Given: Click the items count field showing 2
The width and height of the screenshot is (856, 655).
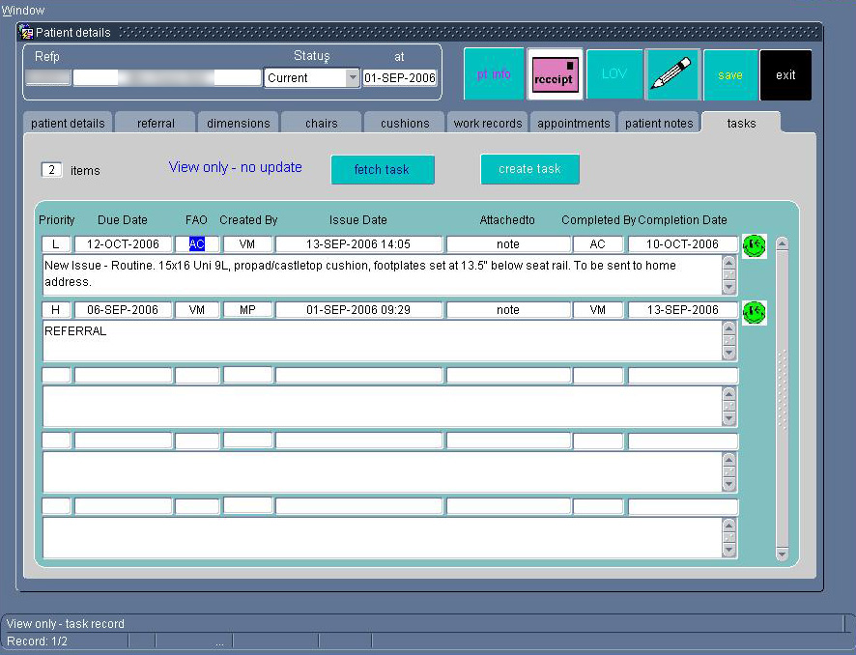Looking at the screenshot, I should click(52, 170).
